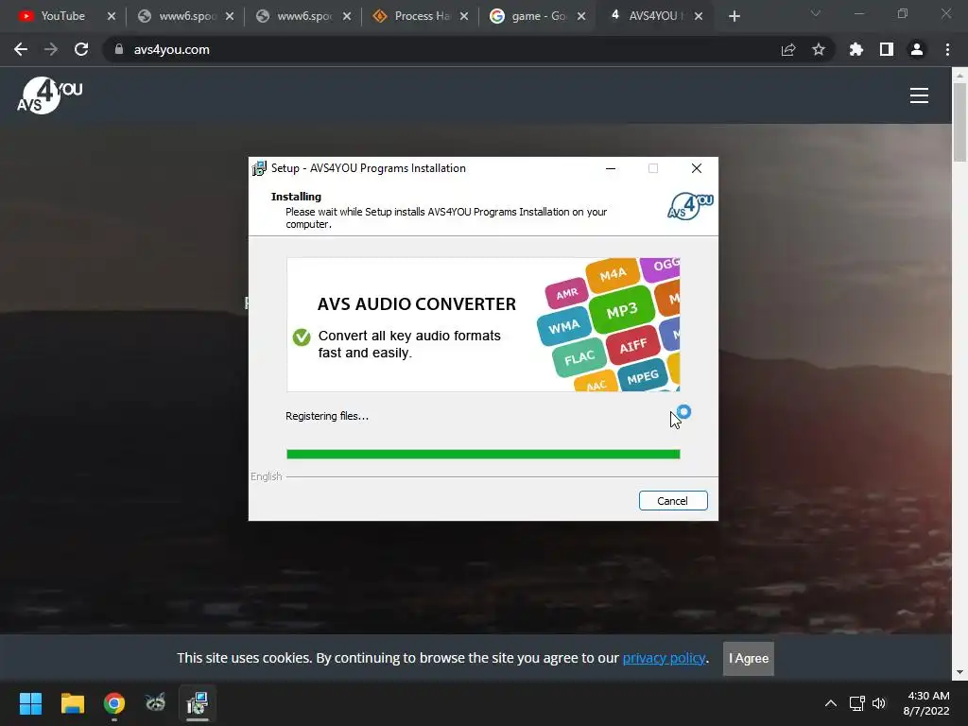Open the Windows Start menu
Image resolution: width=968 pixels, height=726 pixels.
(x=30, y=703)
